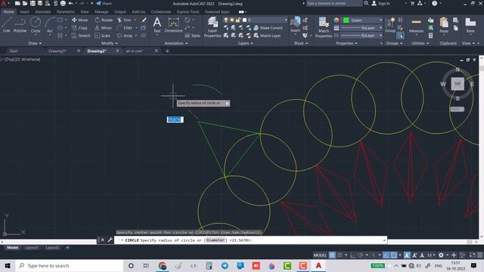
Task: Click the Scale tool
Action: click(102, 36)
